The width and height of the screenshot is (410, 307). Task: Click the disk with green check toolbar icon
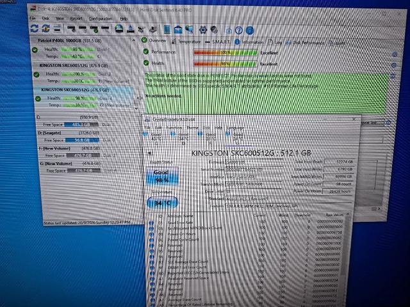pyautogui.click(x=94, y=28)
